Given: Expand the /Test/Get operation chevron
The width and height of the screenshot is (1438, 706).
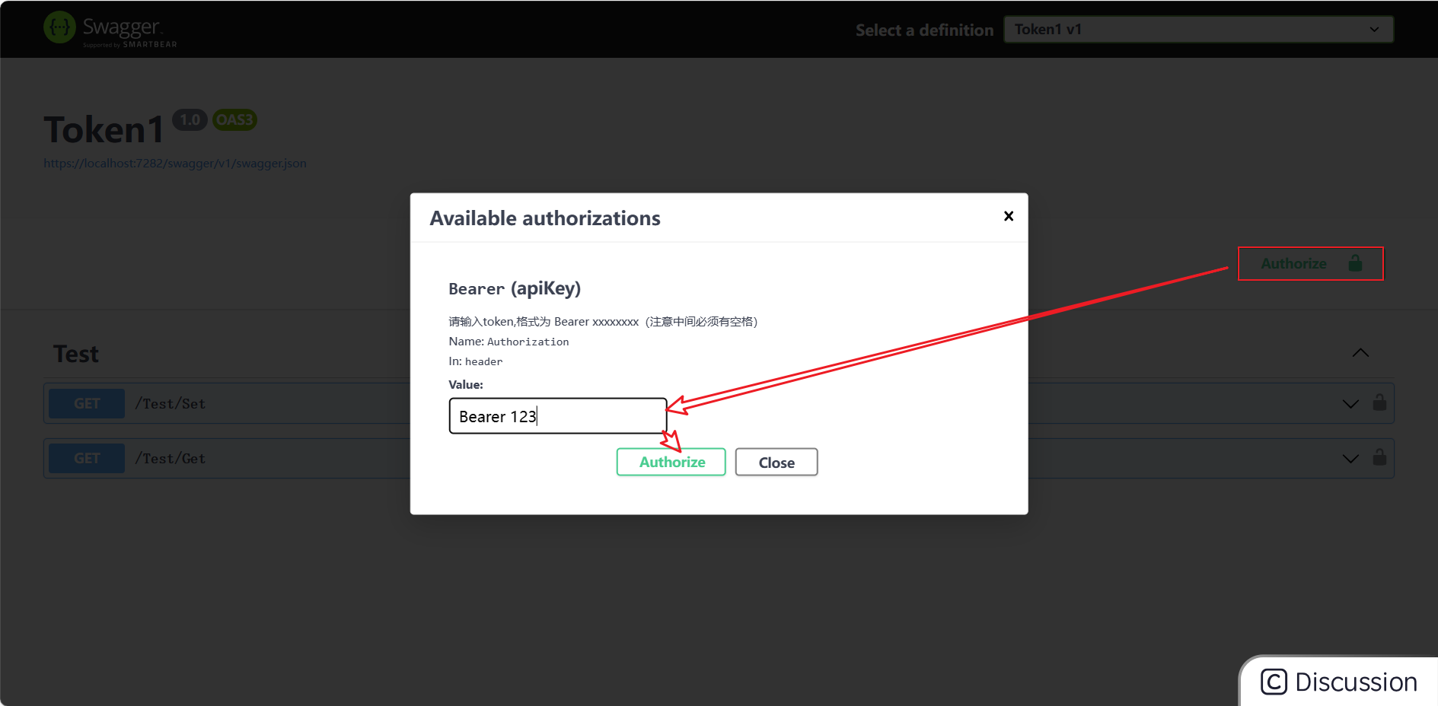Looking at the screenshot, I should 1350,459.
